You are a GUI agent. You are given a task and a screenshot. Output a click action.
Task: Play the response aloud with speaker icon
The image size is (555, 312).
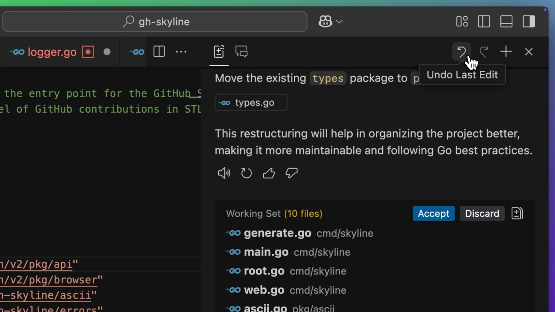224,173
